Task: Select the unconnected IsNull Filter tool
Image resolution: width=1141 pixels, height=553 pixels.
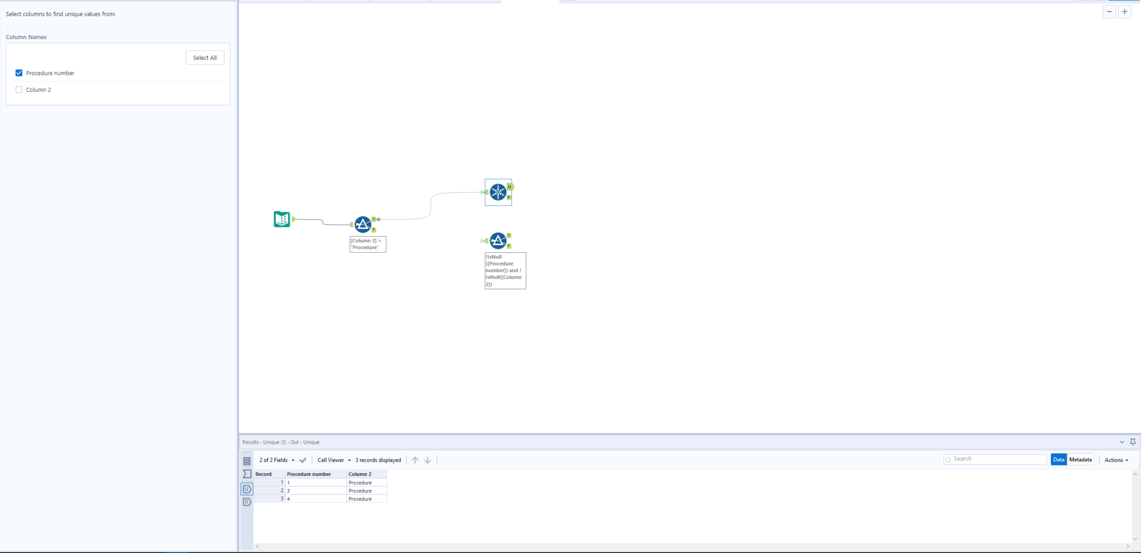Action: pos(498,241)
